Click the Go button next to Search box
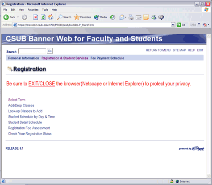The width and height of the screenshot is (212, 185). pos(50,51)
